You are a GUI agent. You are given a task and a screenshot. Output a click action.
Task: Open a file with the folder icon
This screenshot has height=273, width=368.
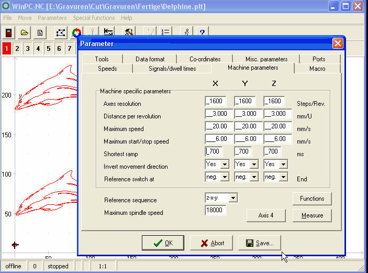[24, 32]
